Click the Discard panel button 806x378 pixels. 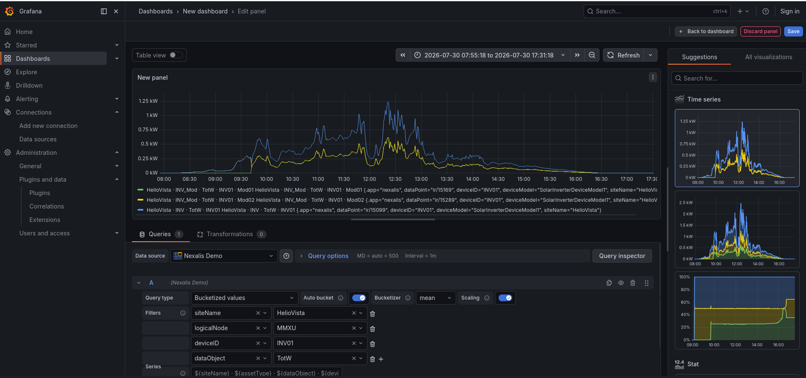pos(760,31)
